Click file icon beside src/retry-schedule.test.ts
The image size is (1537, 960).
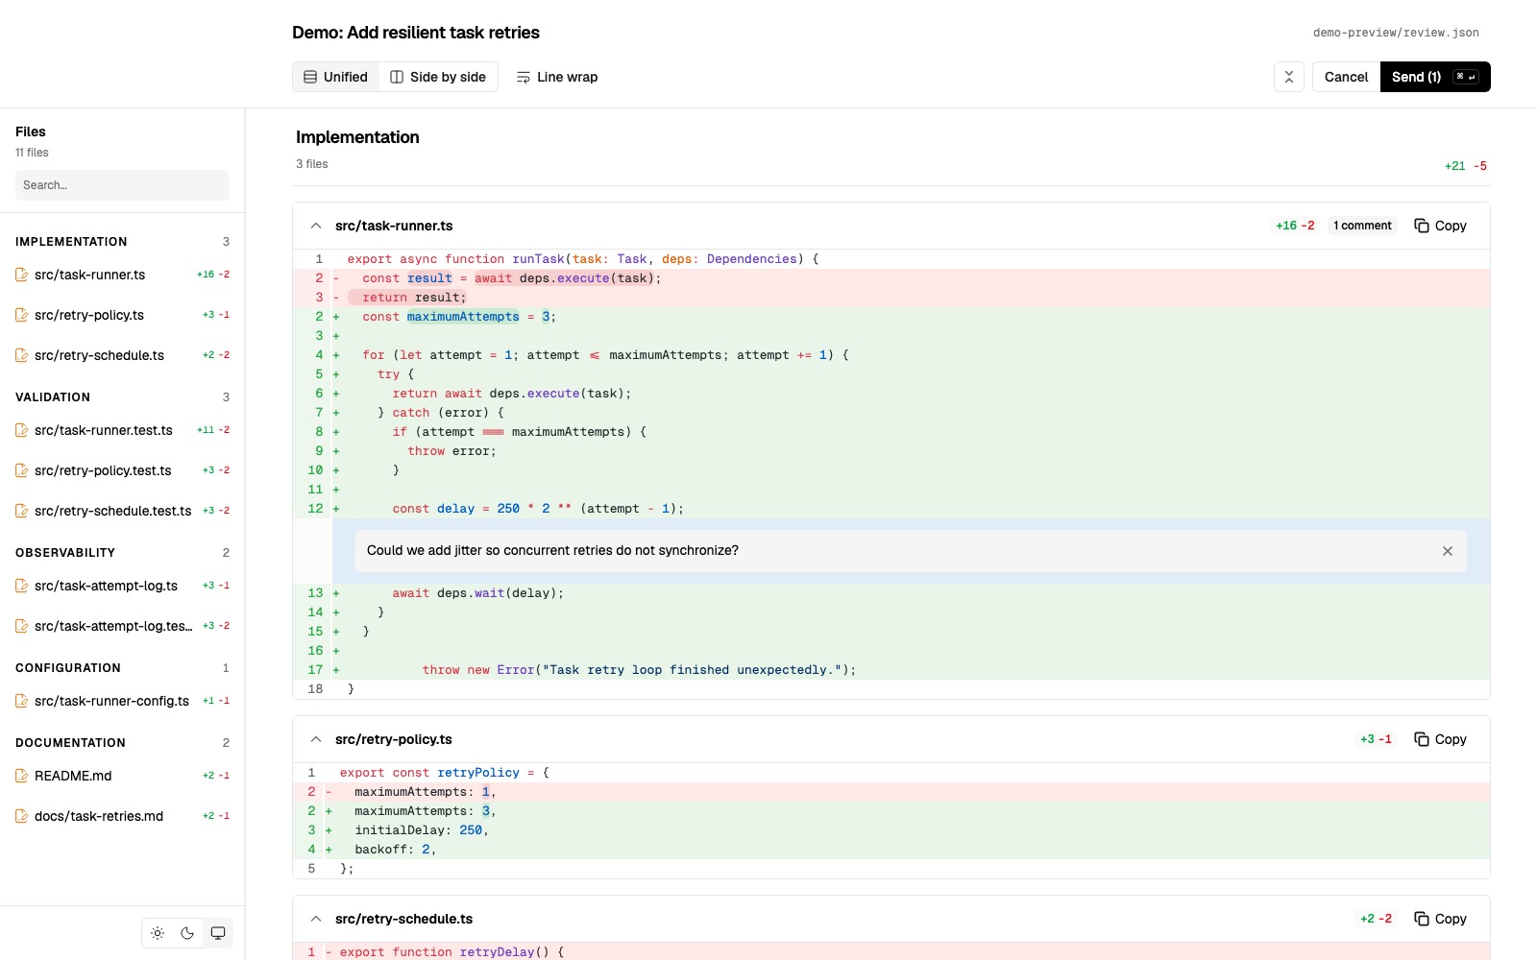(22, 511)
